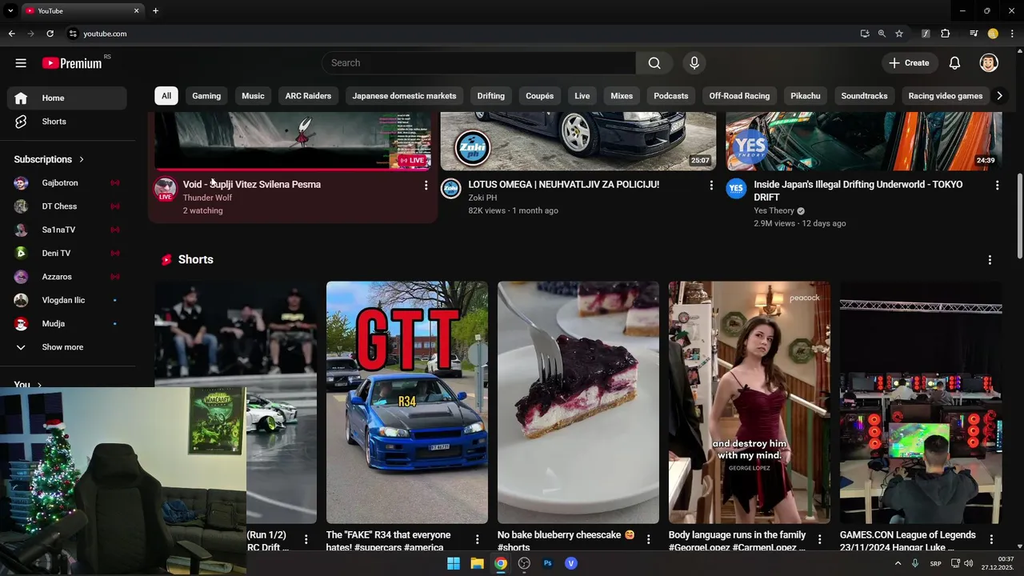Image resolution: width=1024 pixels, height=576 pixels.
Task: Open Sa1naTV subscription
Action: click(x=67, y=230)
